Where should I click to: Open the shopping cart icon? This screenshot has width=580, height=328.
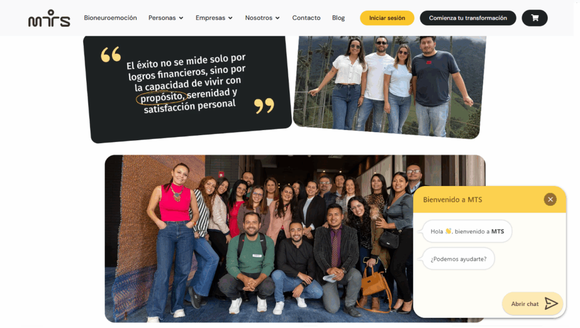pos(535,18)
